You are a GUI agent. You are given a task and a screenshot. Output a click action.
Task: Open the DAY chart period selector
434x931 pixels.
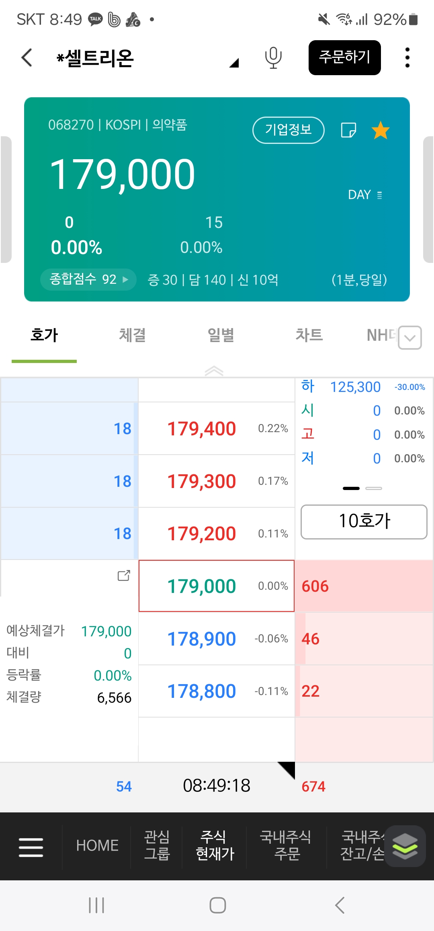point(365,195)
